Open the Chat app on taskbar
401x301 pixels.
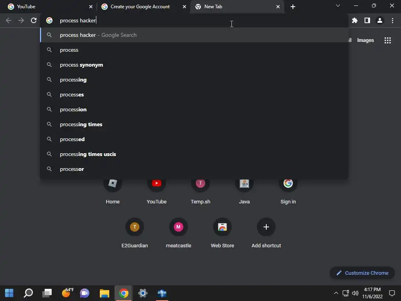pos(85,293)
